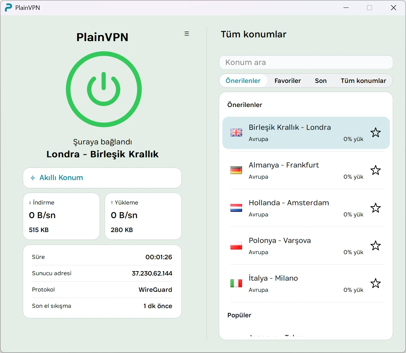Connect to Almanya - Frankfurt

[306, 171]
